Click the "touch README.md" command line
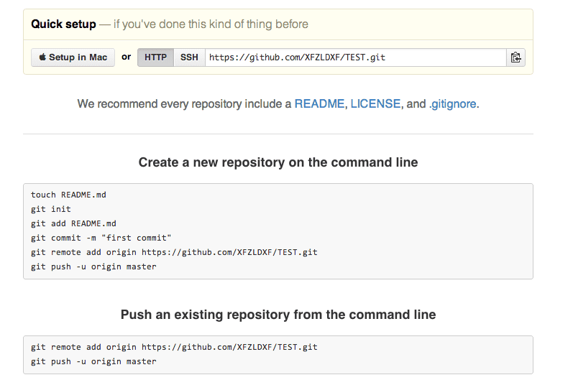The image size is (573, 380). pyautogui.click(x=68, y=195)
